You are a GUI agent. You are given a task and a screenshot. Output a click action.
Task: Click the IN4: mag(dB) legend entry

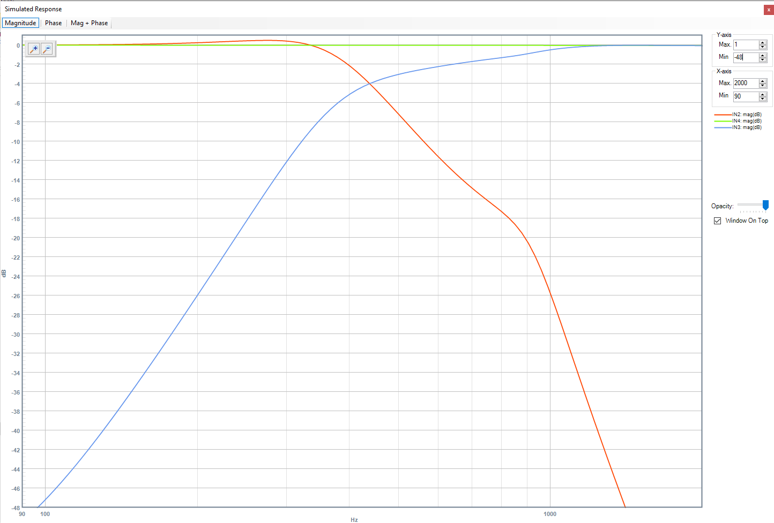click(738, 121)
